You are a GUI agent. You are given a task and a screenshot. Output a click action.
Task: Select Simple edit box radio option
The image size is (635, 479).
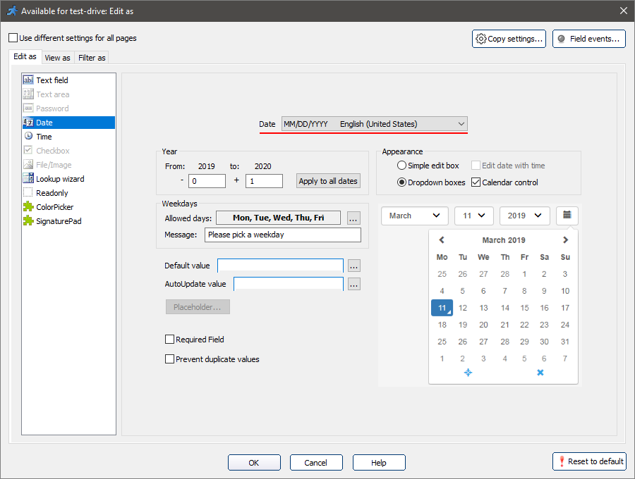[402, 166]
